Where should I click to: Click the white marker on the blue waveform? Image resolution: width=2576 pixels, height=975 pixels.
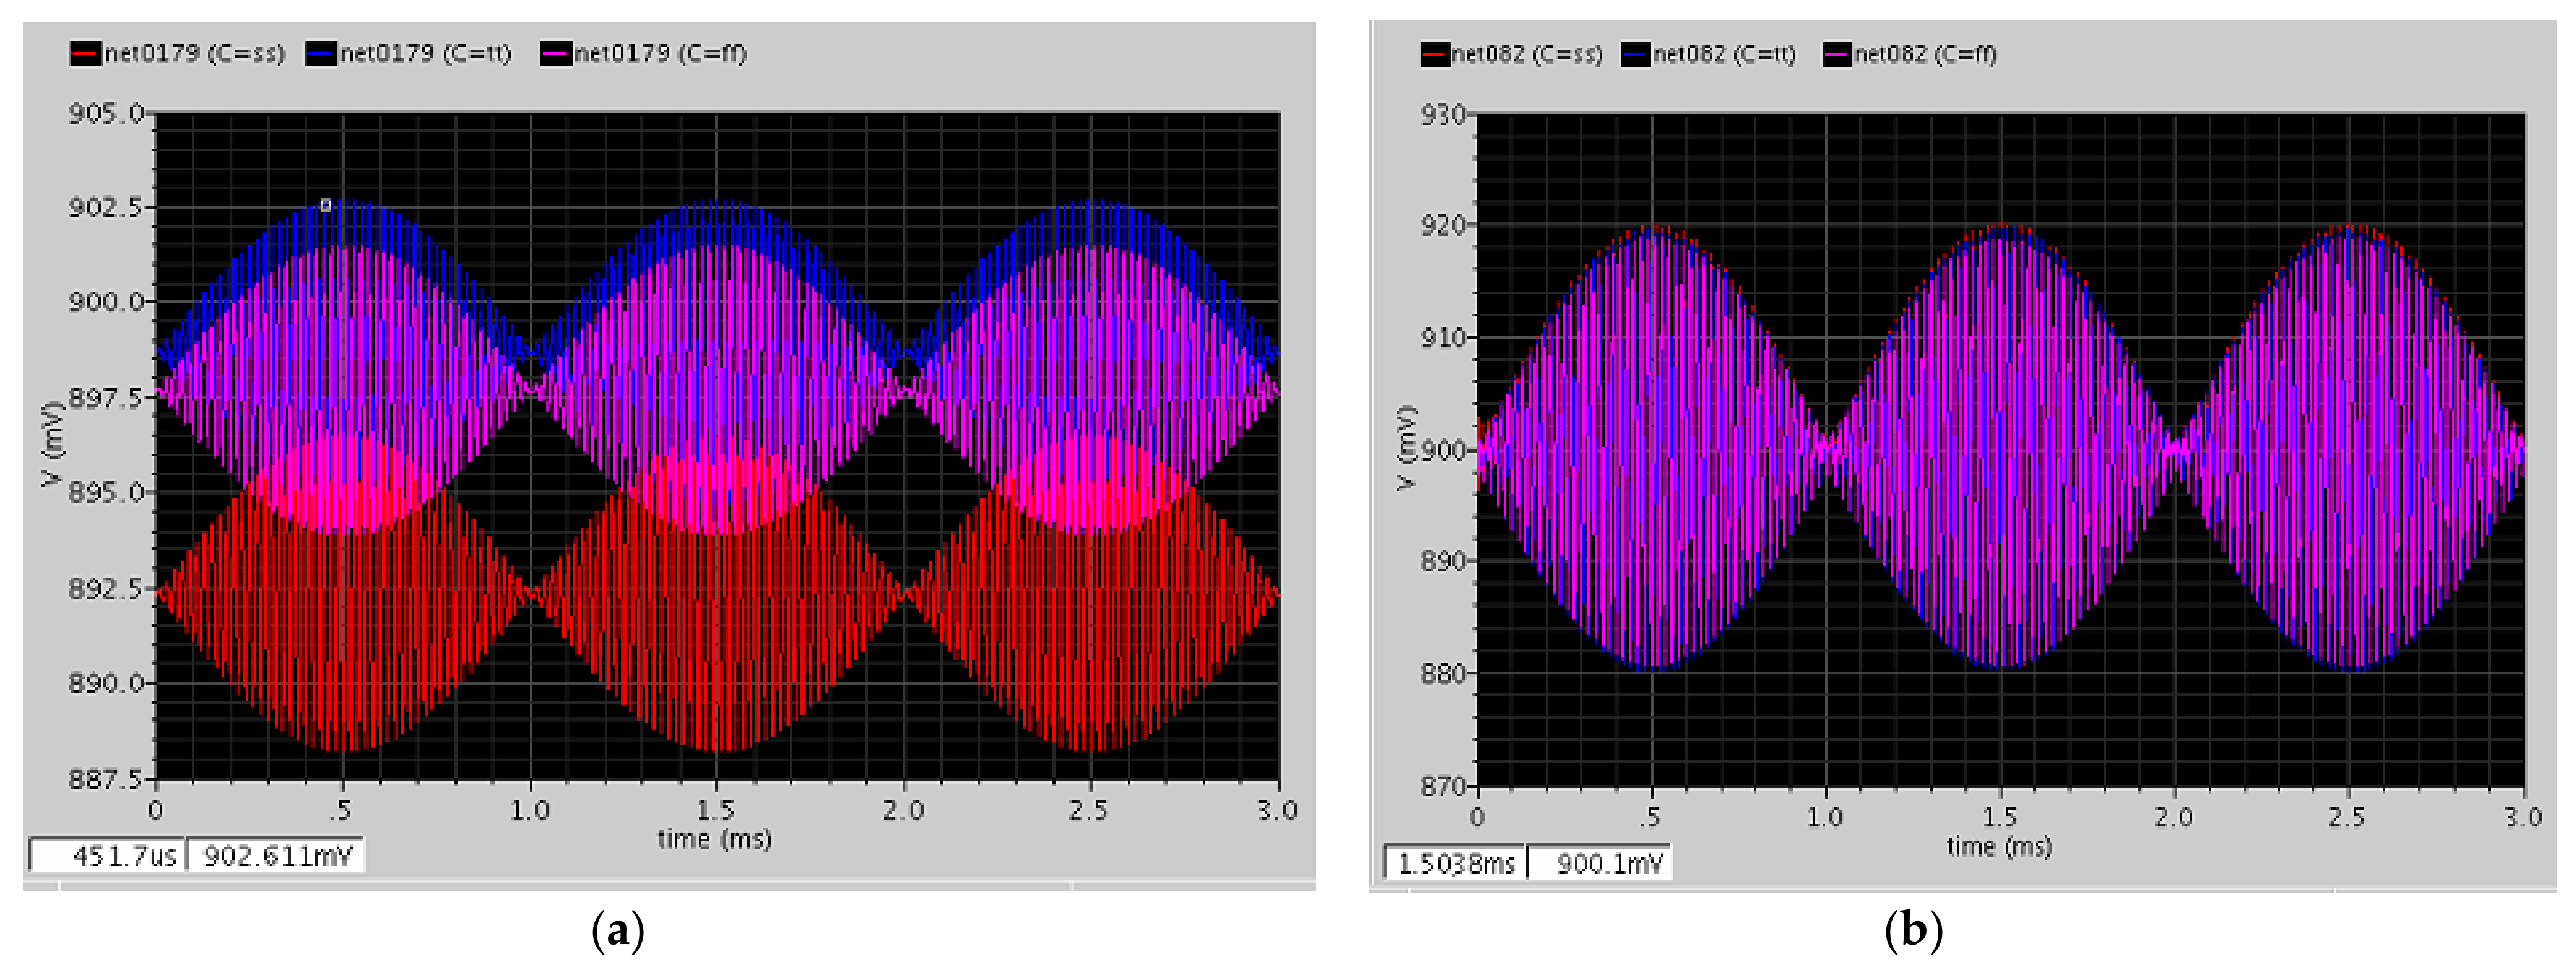[x=325, y=205]
